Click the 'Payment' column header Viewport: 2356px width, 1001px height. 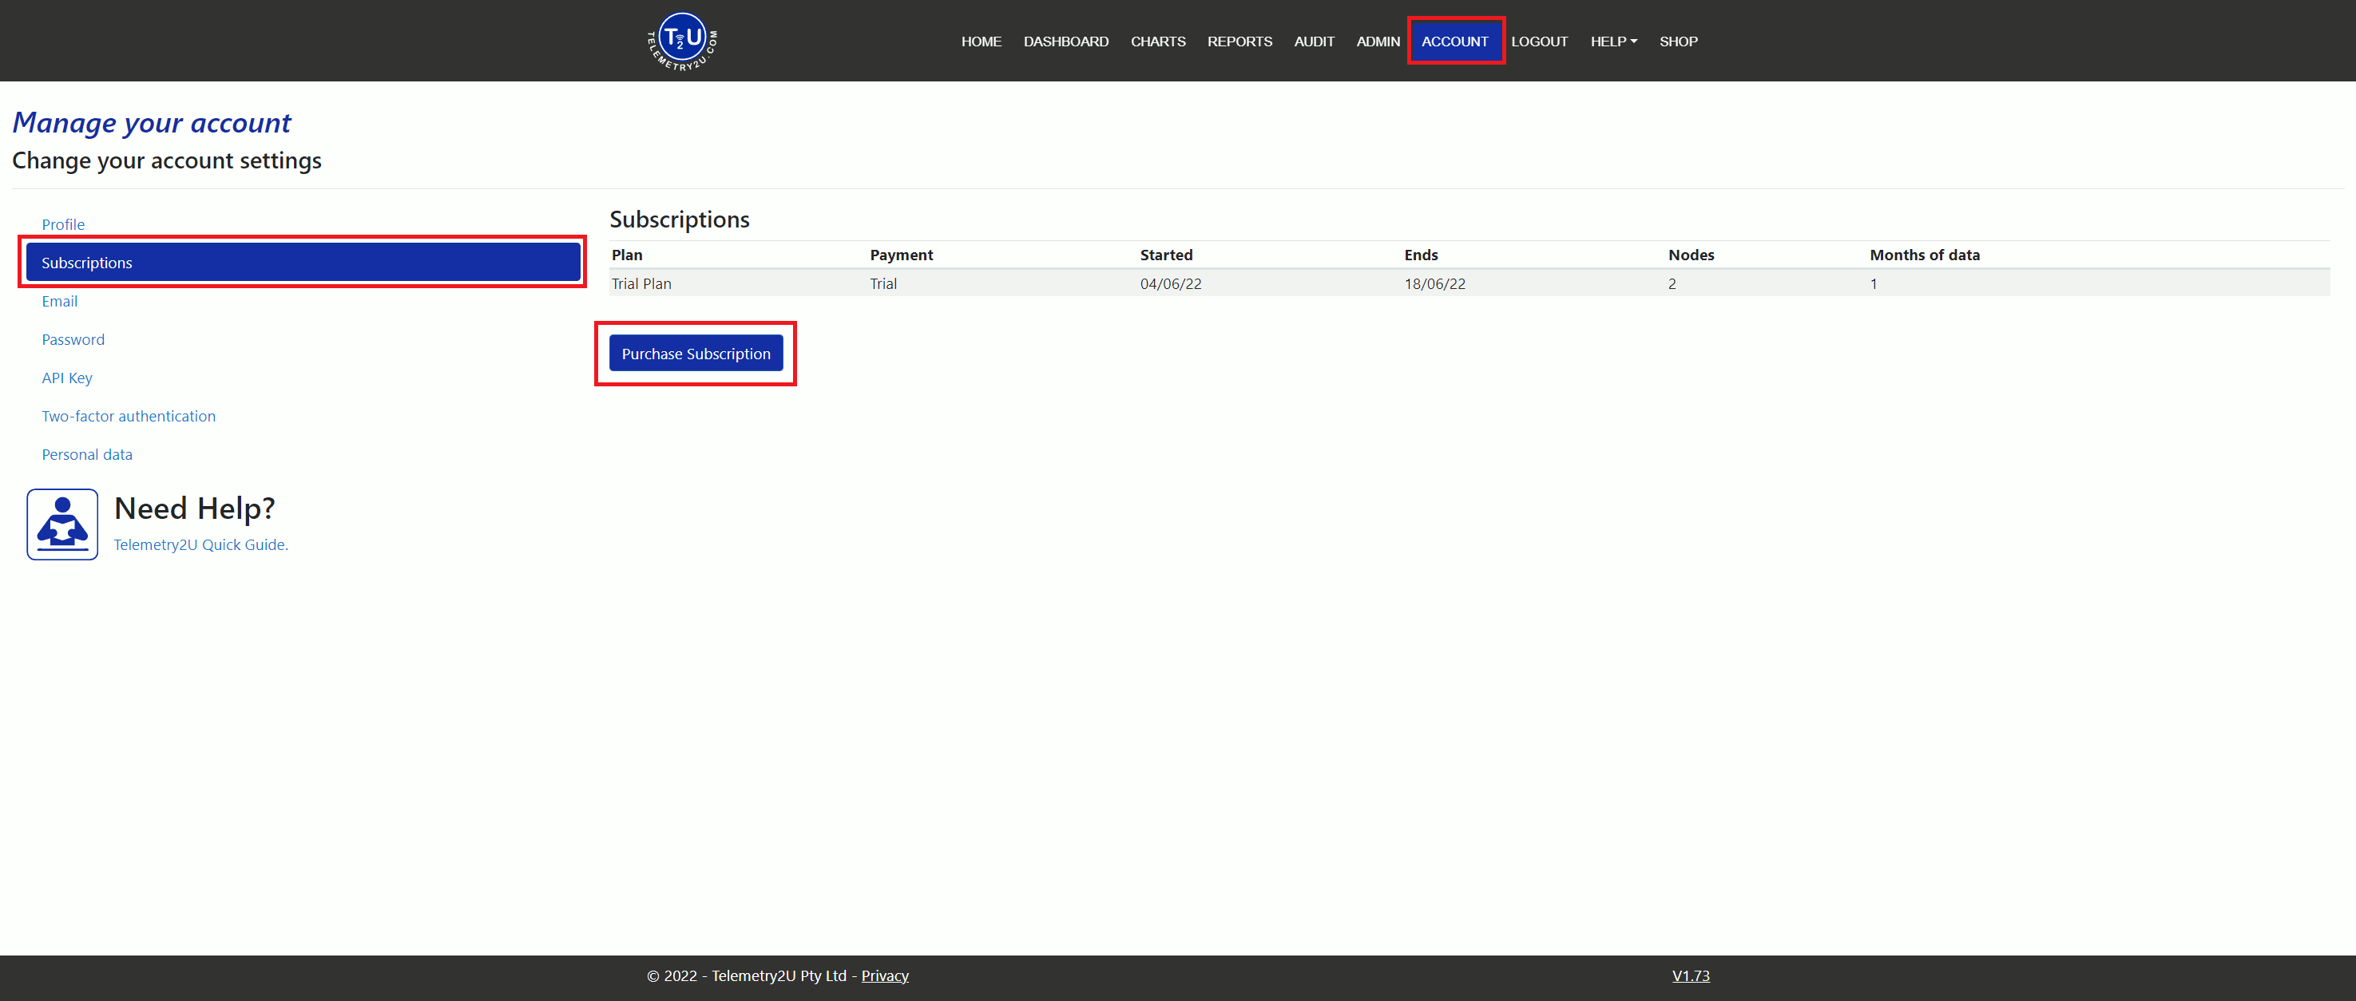coord(901,255)
